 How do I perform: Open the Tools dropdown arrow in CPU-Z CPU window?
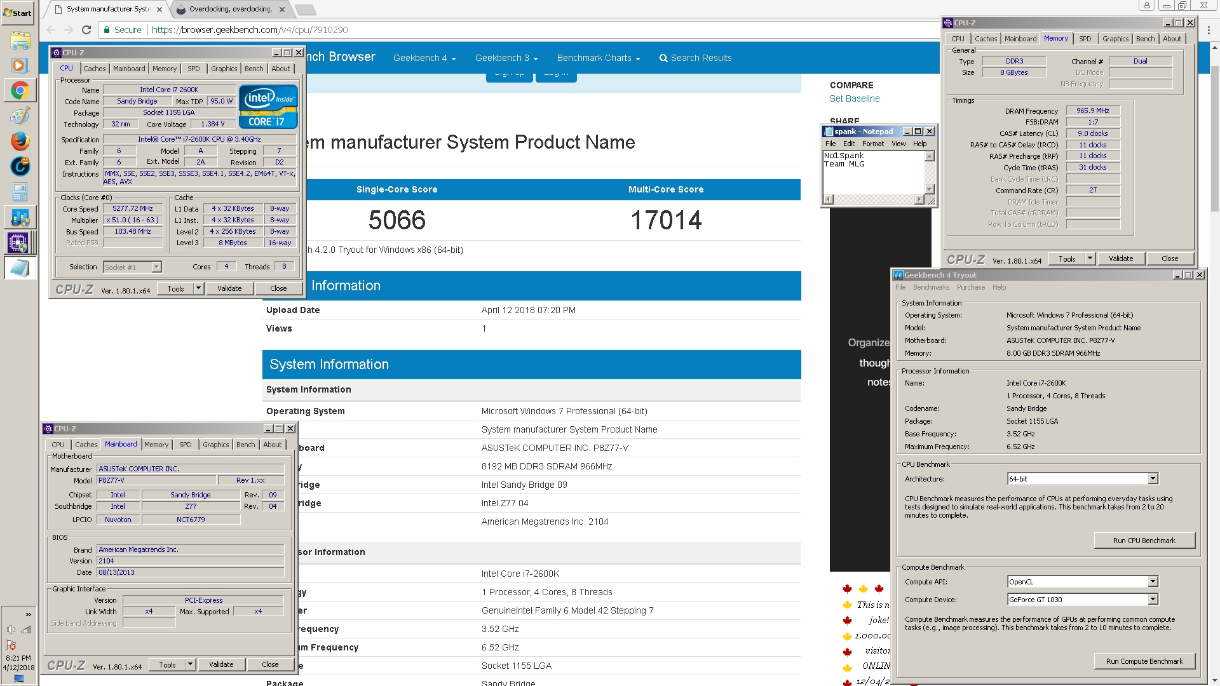pos(198,288)
